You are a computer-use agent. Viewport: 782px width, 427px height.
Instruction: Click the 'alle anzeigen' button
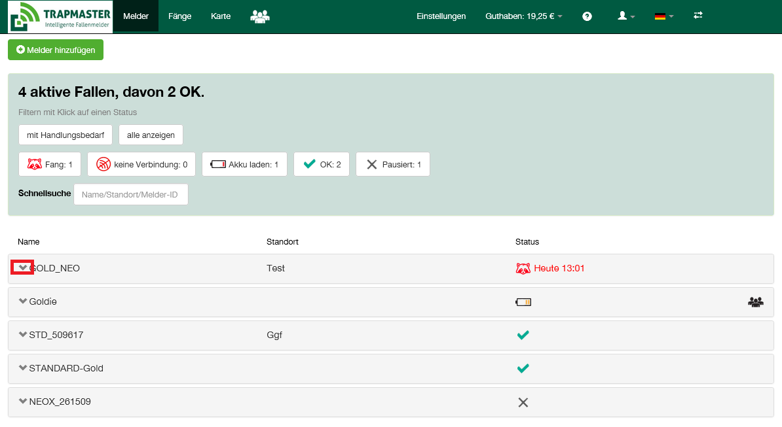tap(151, 135)
